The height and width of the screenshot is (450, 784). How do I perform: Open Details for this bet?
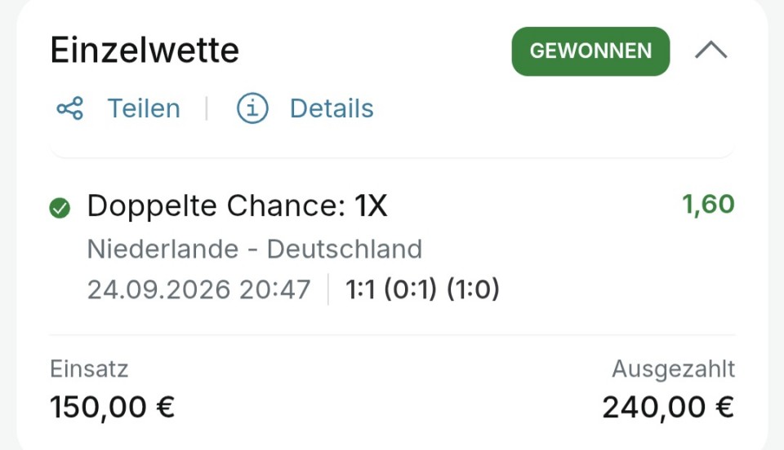pos(332,108)
